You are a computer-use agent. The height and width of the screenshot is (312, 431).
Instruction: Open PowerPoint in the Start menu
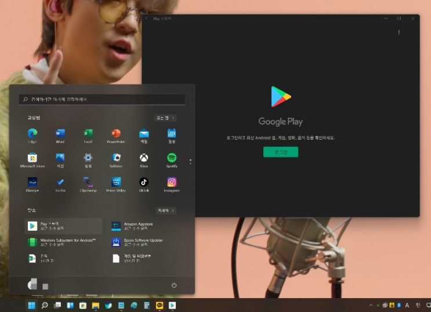pyautogui.click(x=116, y=136)
